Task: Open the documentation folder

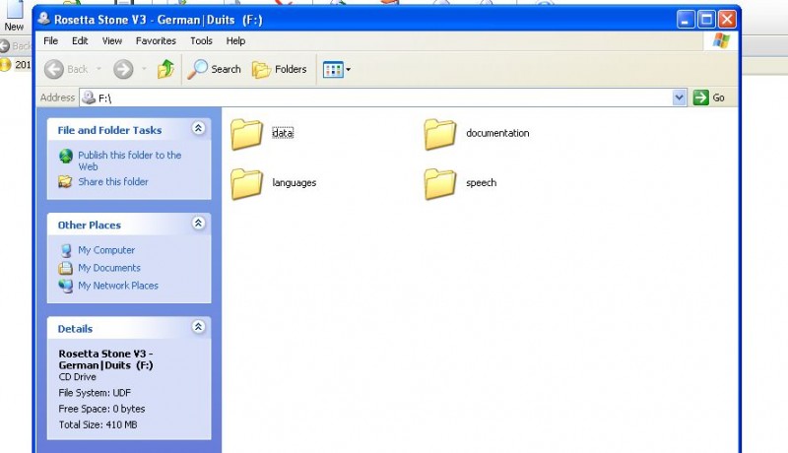Action: click(x=440, y=134)
